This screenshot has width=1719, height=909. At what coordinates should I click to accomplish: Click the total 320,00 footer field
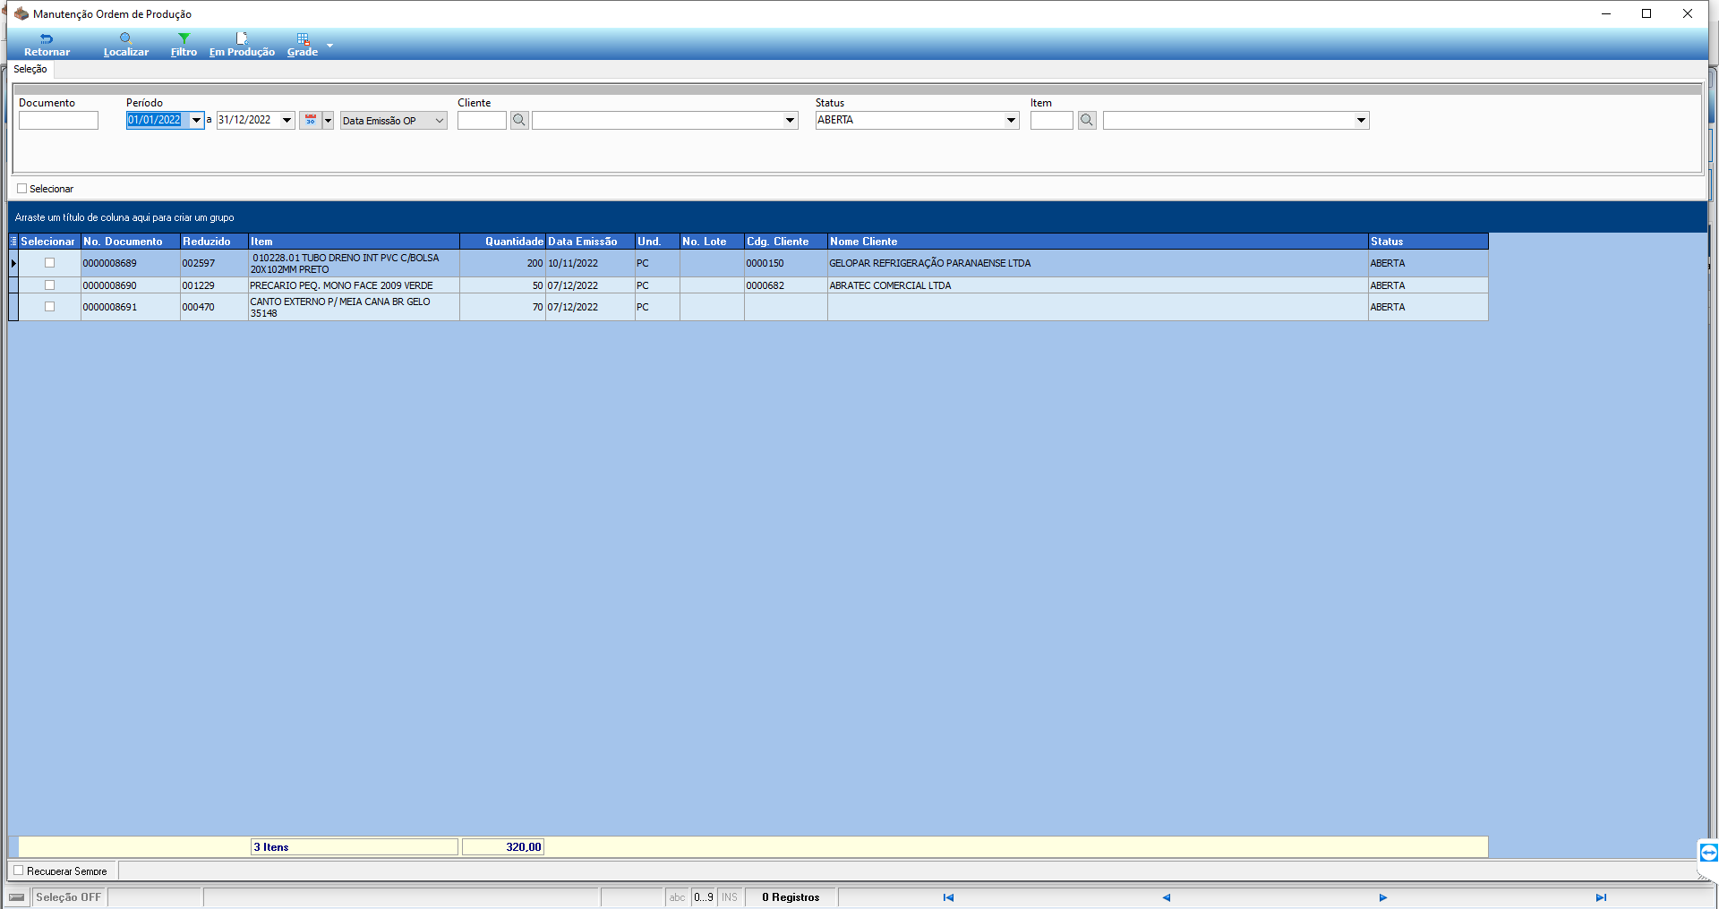coord(503,847)
